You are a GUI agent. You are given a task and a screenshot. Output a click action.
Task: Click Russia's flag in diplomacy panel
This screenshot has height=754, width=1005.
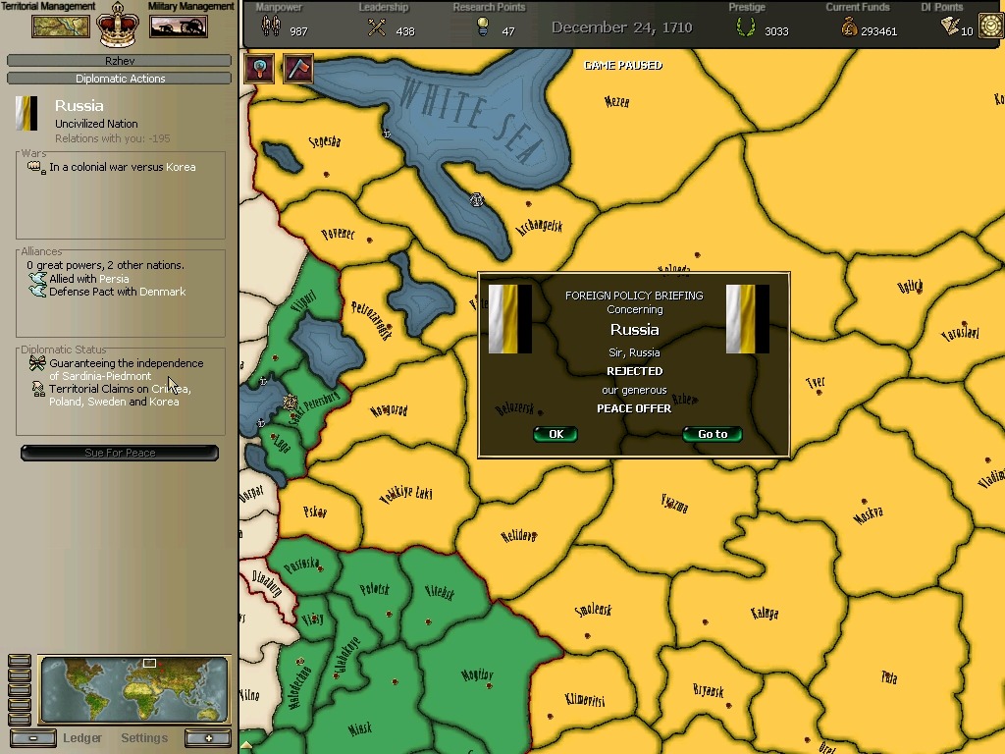pyautogui.click(x=26, y=113)
